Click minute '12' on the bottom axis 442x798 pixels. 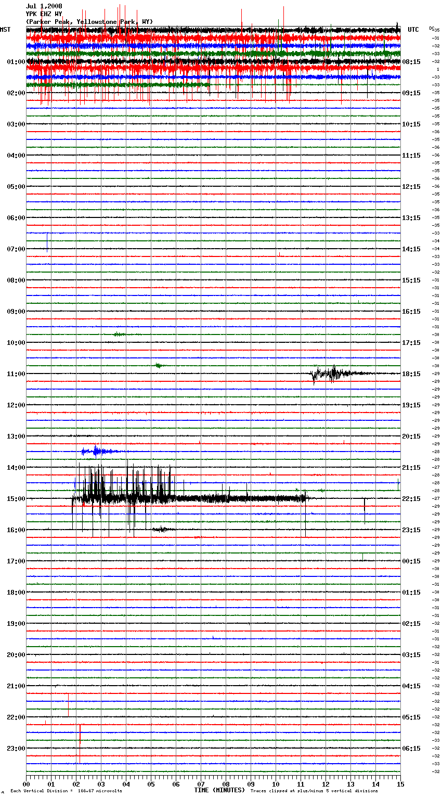point(326,784)
